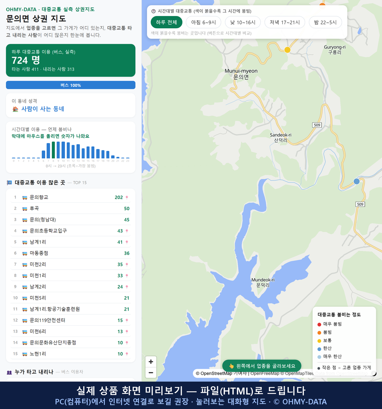Click the clock icon in time filter panel
382x409 pixels.
coord(154,11)
